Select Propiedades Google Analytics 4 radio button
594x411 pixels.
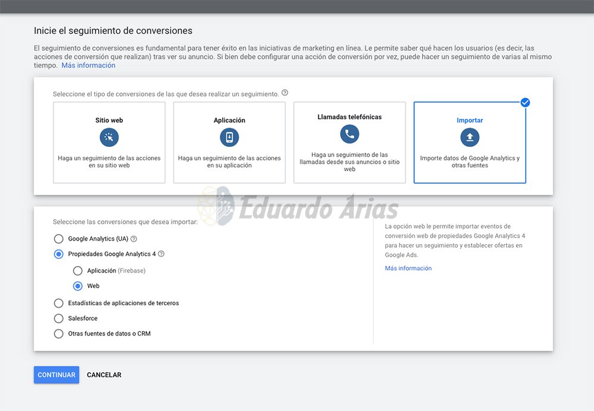(x=58, y=254)
